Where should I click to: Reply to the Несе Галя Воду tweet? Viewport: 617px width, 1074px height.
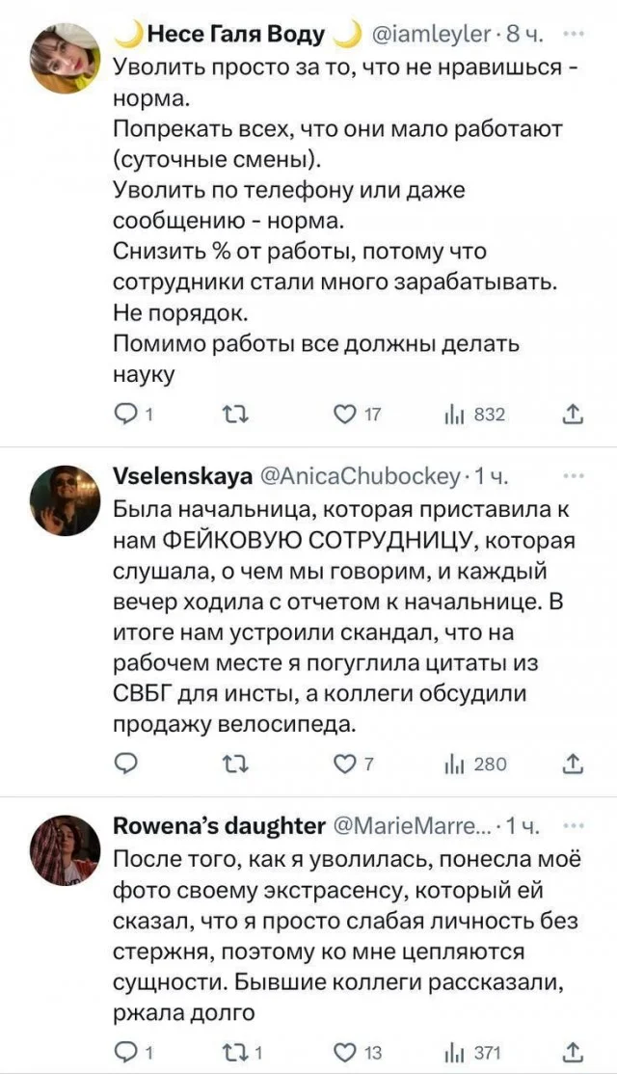pos(126,416)
